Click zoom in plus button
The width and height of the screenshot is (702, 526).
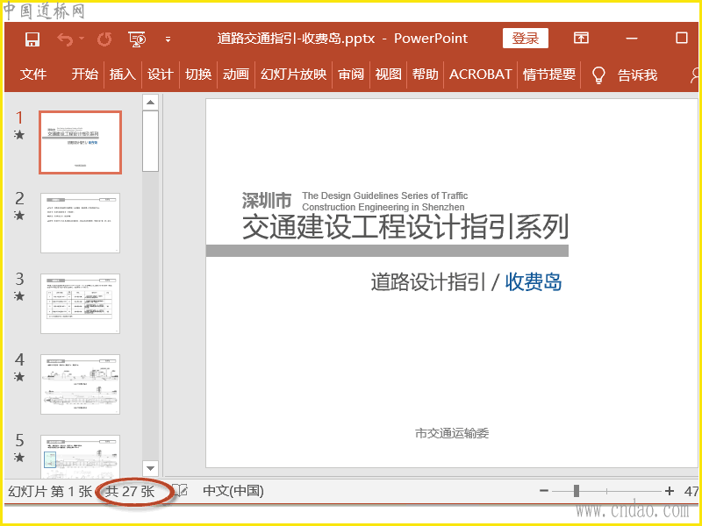point(670,491)
